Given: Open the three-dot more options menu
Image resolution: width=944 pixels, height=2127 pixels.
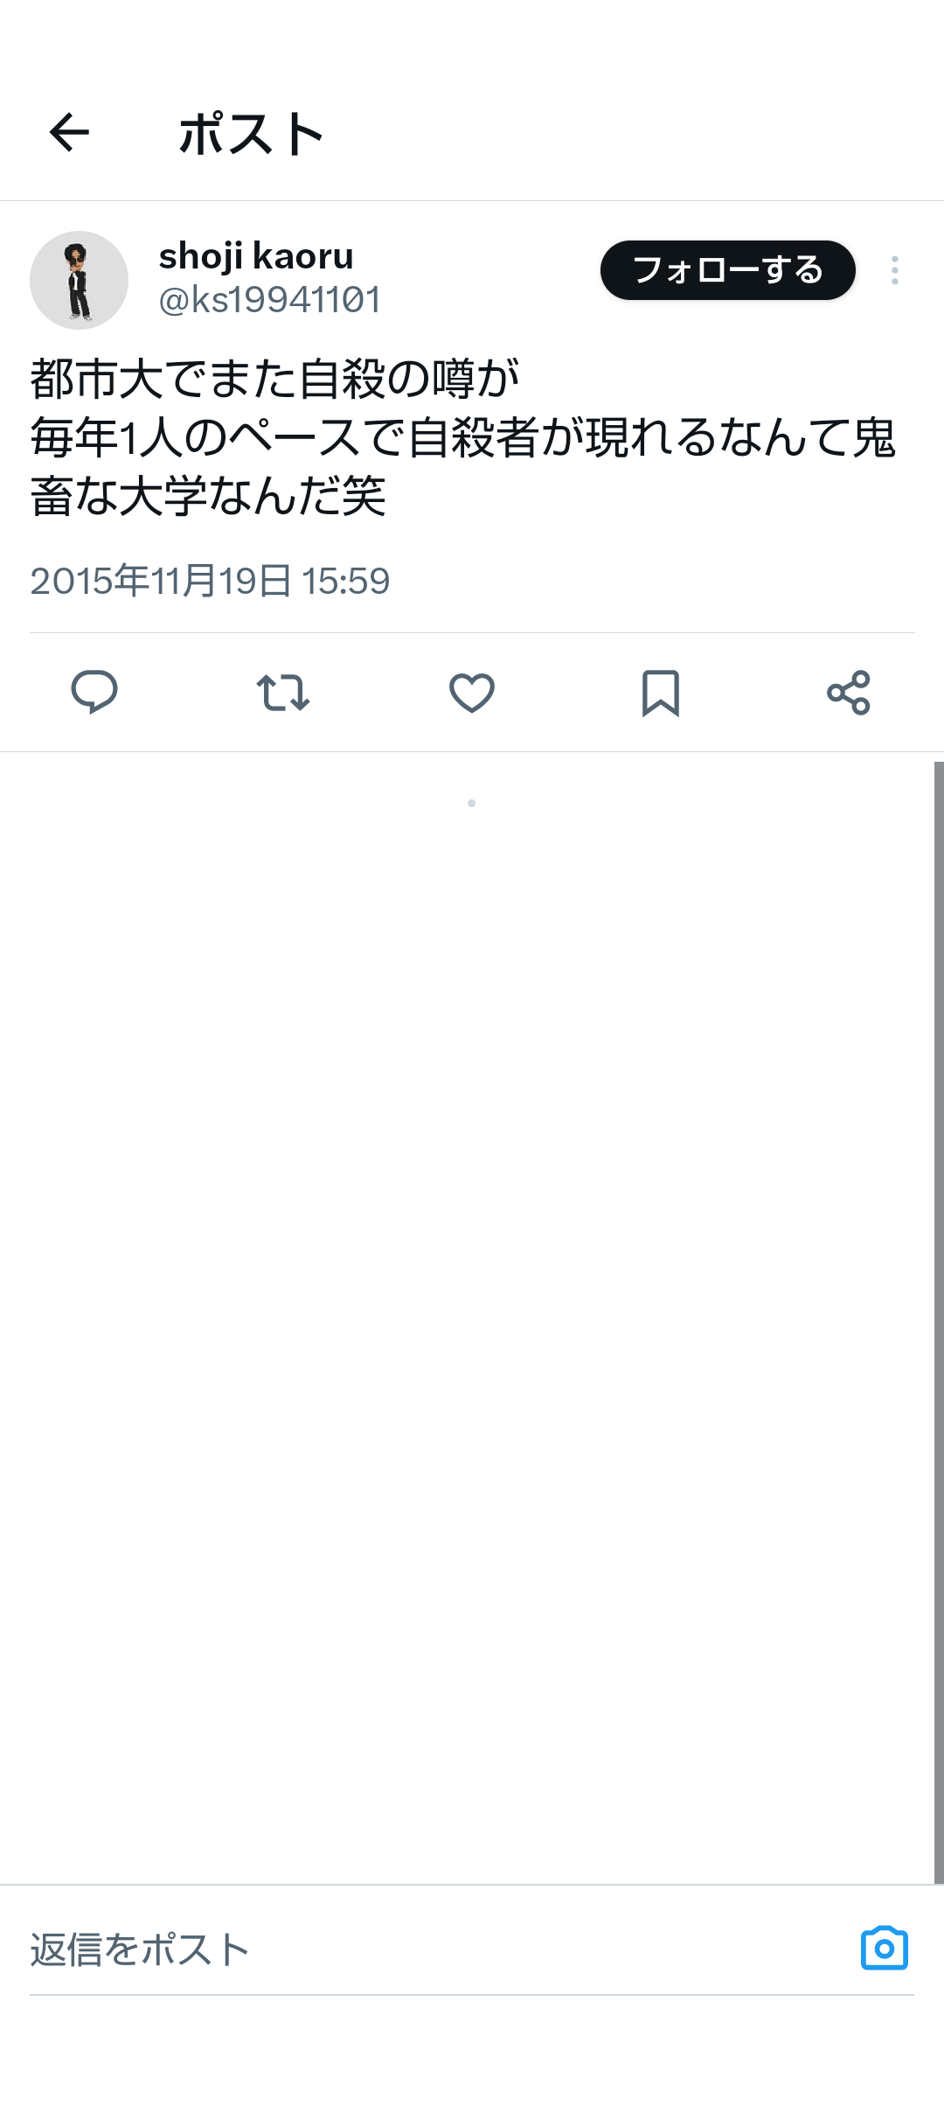Looking at the screenshot, I should [895, 270].
